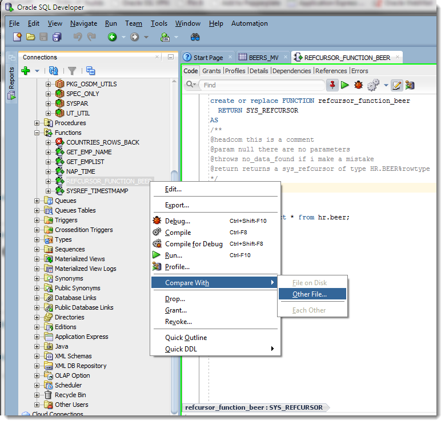Click the Save All icon
The height and width of the screenshot is (424, 445).
click(x=57, y=37)
